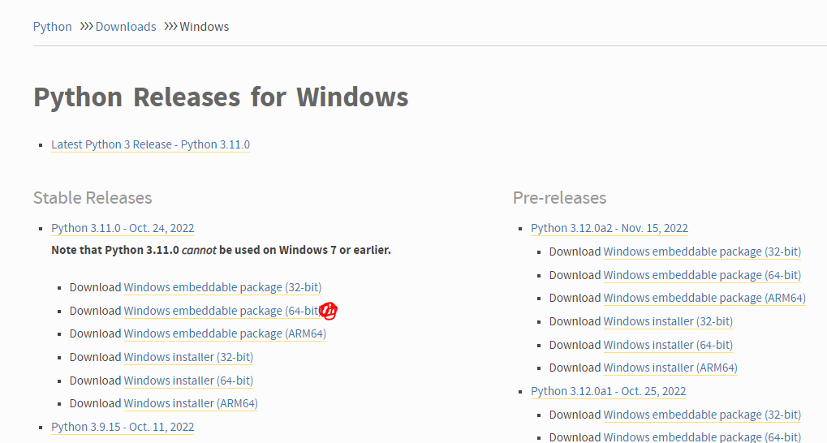
Task: Open Latest Python 3 Release - Python 3.11.0
Action: (150, 144)
